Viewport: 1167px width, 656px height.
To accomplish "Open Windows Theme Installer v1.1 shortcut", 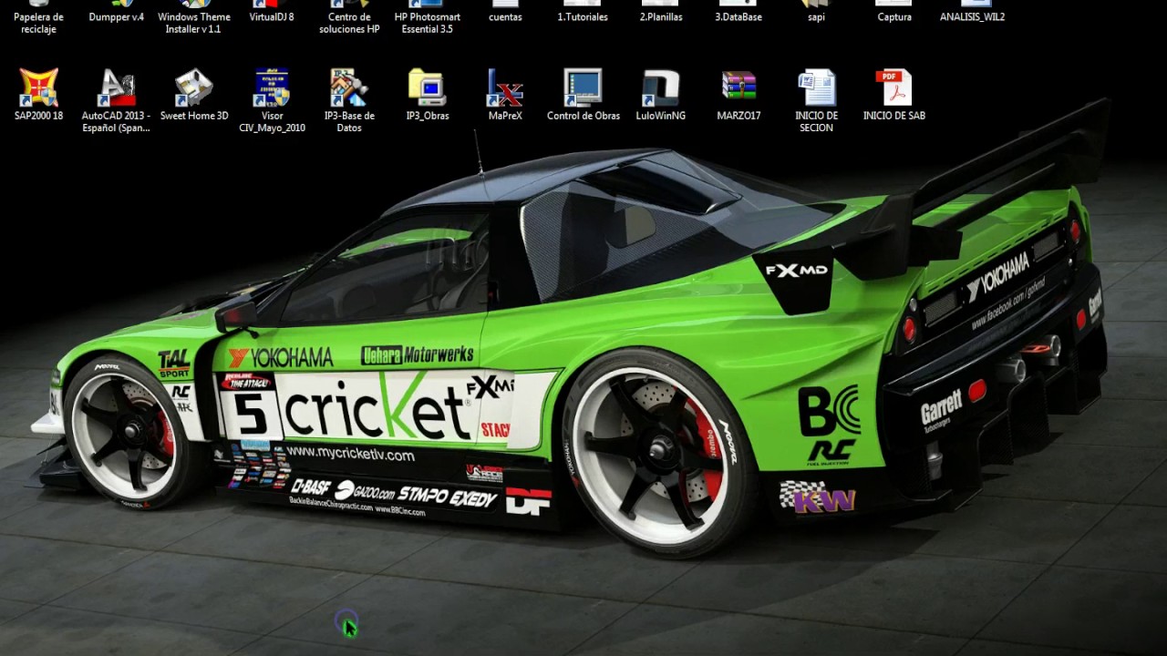I will (x=194, y=16).
